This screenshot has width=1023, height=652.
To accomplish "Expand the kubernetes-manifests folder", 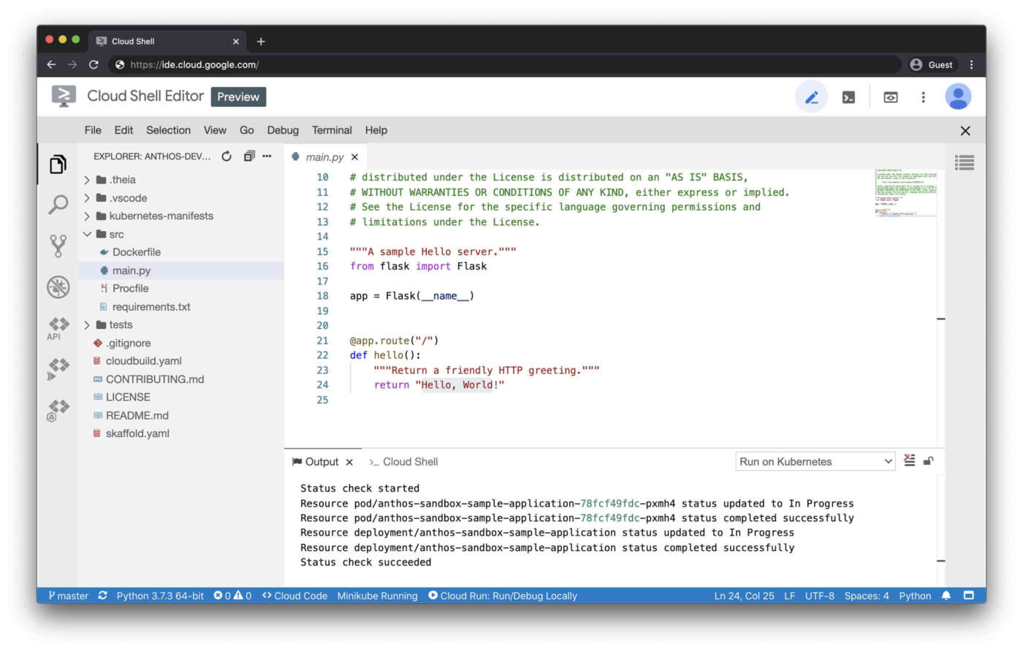I will point(87,216).
